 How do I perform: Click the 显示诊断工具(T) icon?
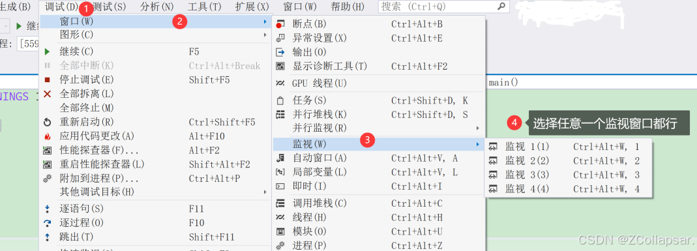click(280, 66)
